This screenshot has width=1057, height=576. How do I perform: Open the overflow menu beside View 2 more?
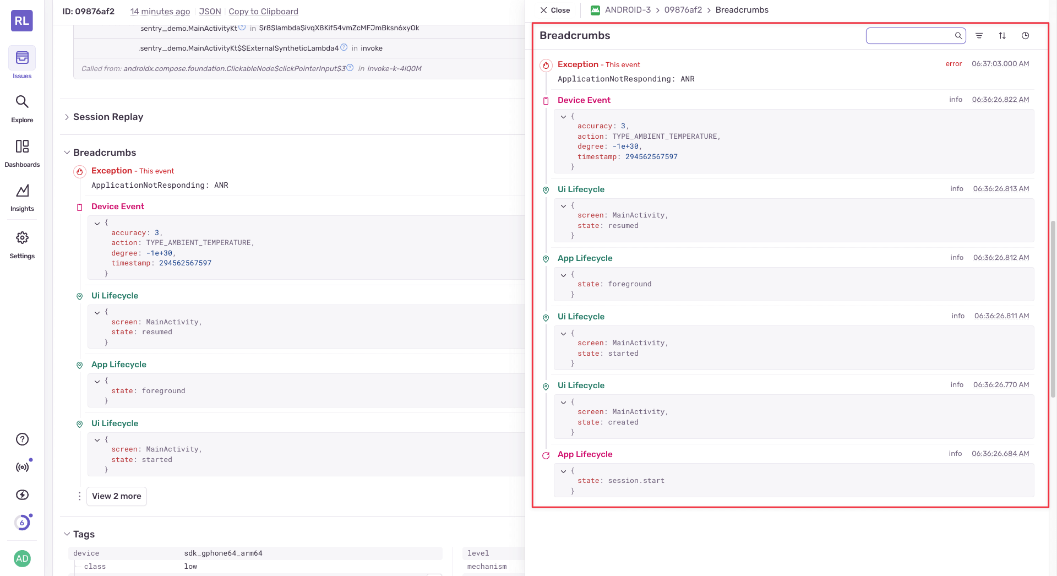(x=79, y=496)
